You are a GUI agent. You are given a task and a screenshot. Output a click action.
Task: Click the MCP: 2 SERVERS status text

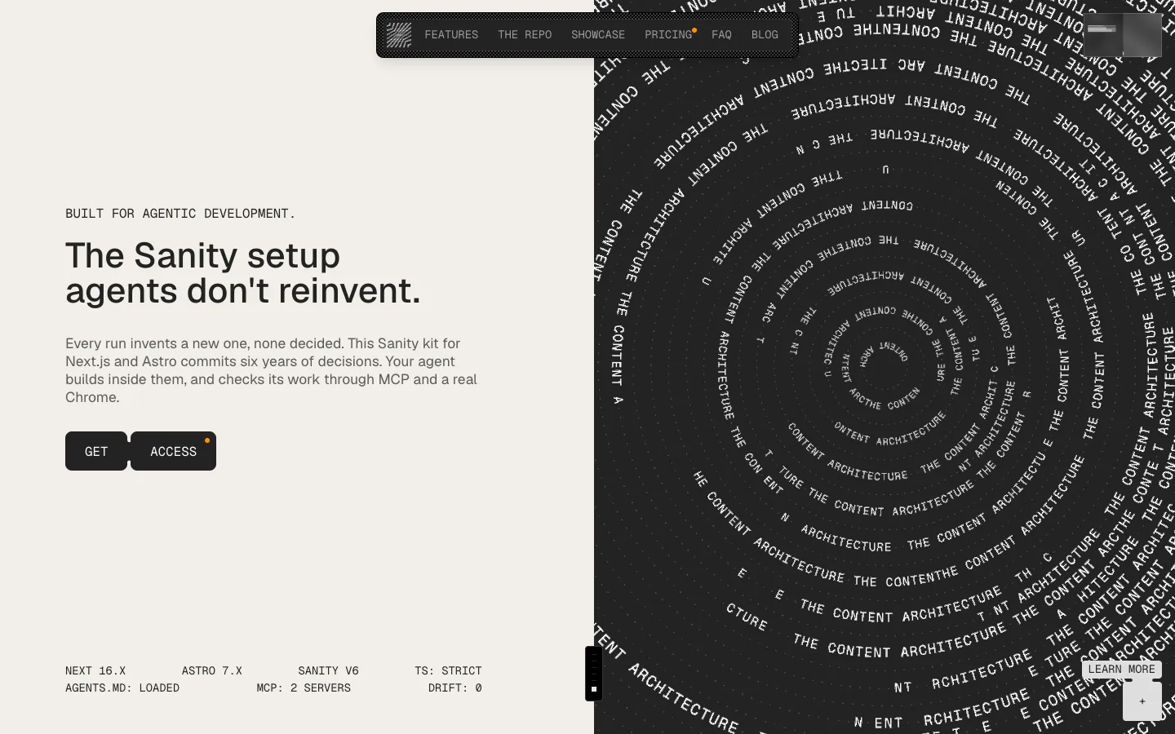(304, 688)
